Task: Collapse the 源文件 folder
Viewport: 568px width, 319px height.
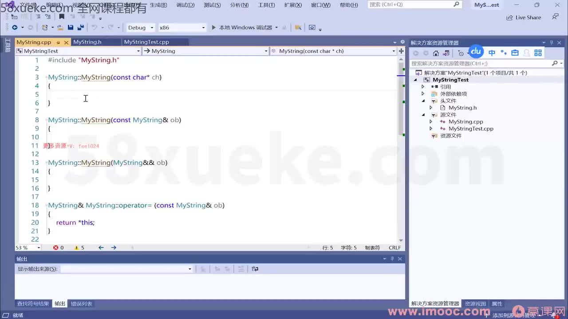Action: point(422,115)
